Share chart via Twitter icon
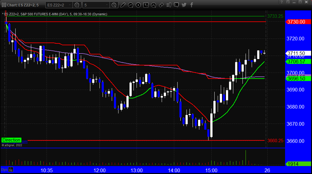Screen dimensions: 312x174 184,5
